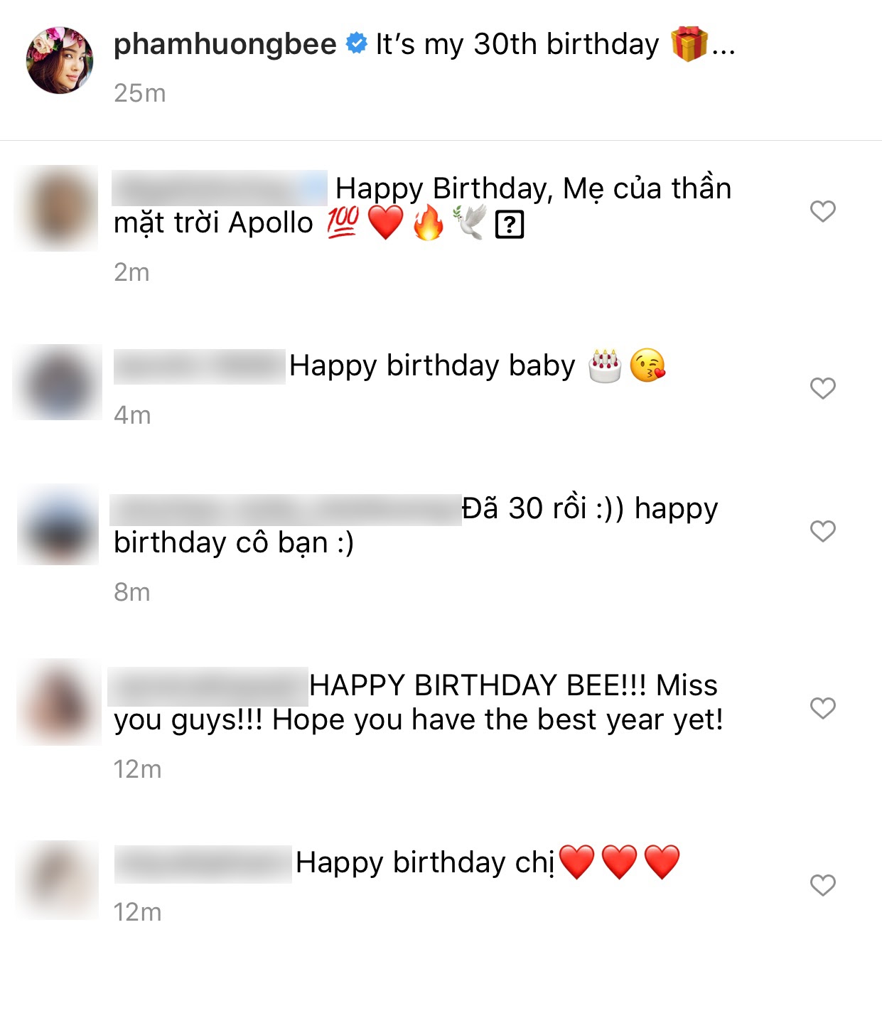Open phamhuongbee profile picture
Viewport: 882px width, 1028px height.
point(60,60)
